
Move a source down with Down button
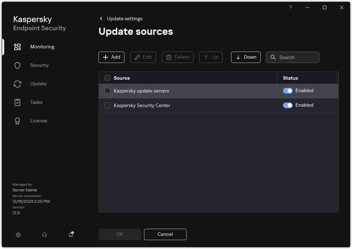(x=246, y=57)
